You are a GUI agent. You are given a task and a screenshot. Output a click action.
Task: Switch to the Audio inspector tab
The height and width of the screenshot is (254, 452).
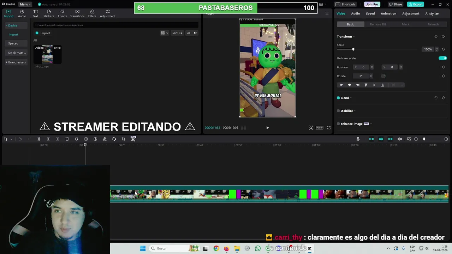click(x=355, y=13)
